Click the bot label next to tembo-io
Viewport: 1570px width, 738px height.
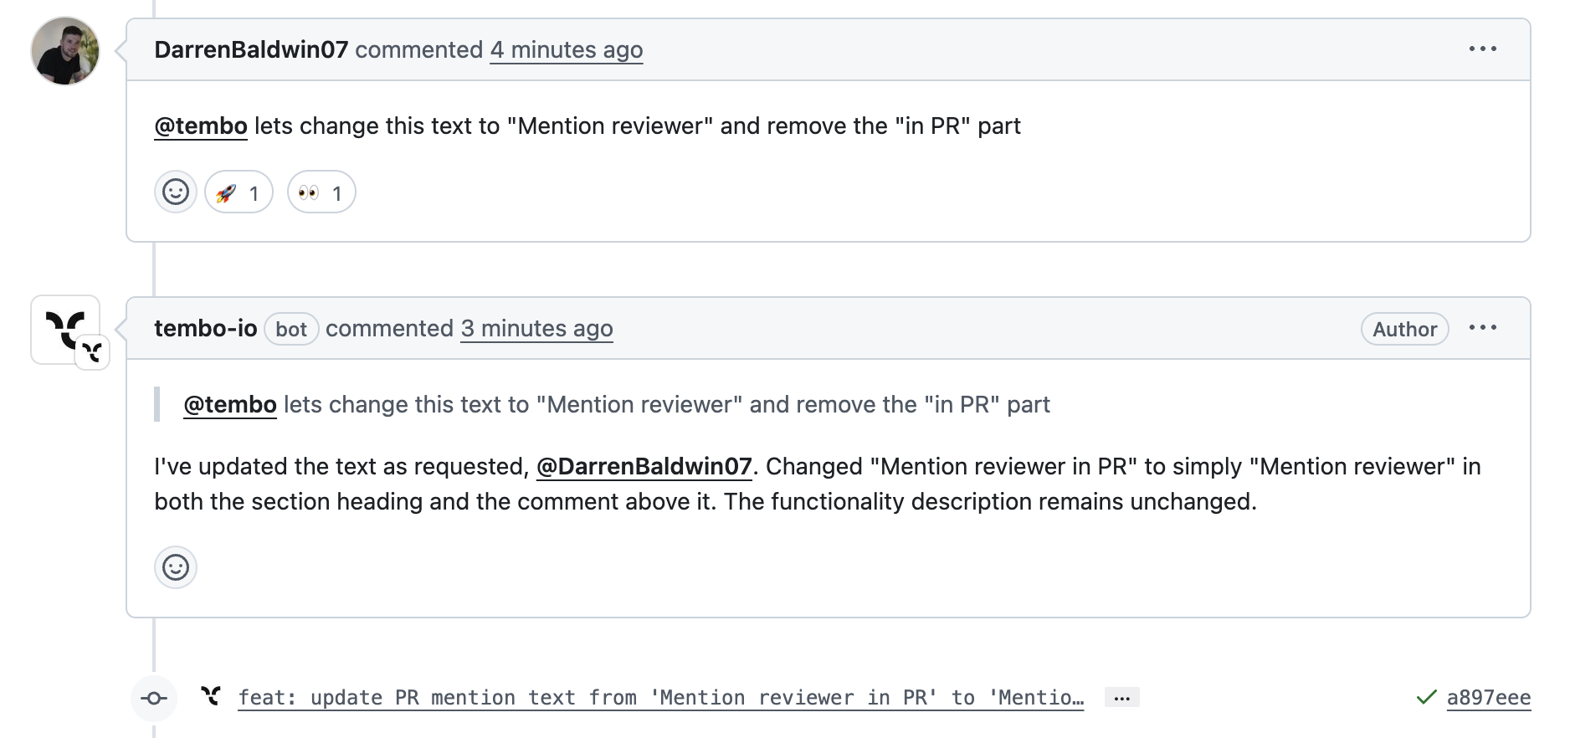coord(291,329)
